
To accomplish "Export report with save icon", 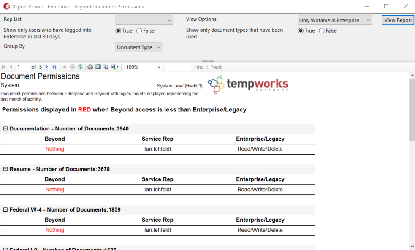I will (x=114, y=67).
